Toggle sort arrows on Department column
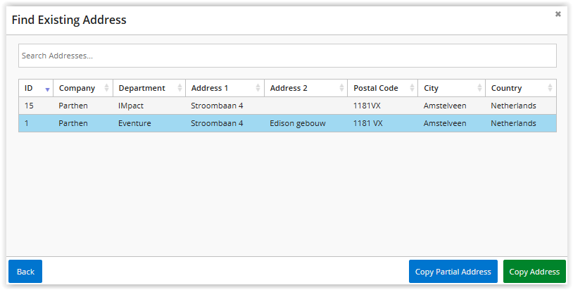Screen dimensions: 573x290 [180, 88]
